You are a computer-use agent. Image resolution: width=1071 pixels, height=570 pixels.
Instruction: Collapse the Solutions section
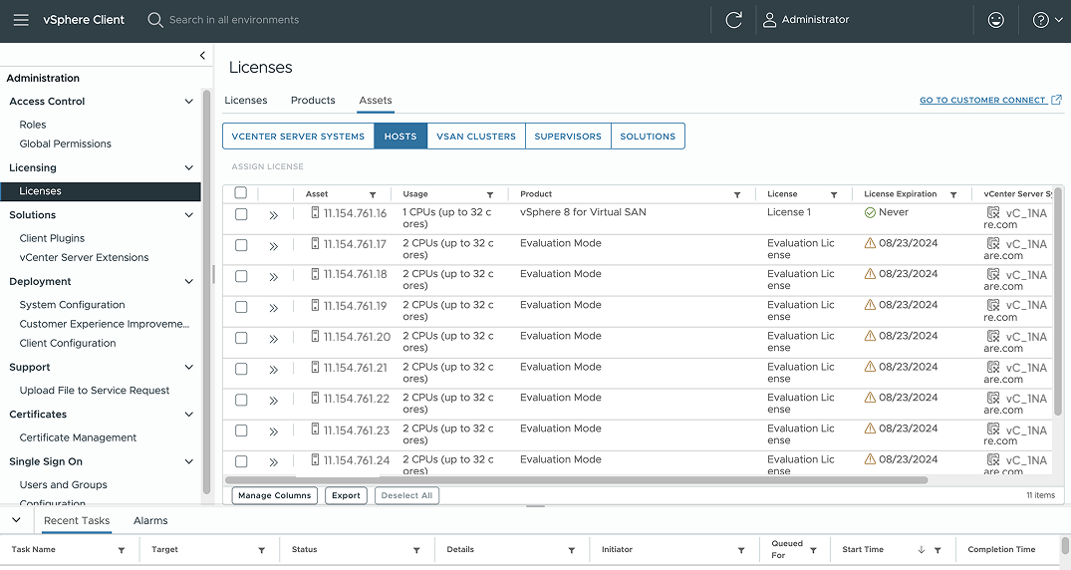tap(189, 214)
